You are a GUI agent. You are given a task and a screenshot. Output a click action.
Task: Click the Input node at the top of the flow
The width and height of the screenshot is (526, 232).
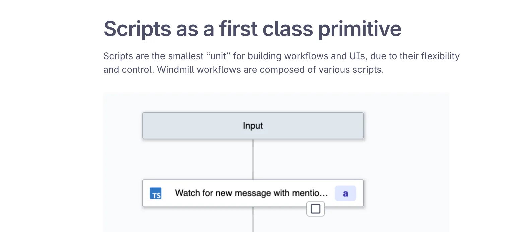pos(253,126)
